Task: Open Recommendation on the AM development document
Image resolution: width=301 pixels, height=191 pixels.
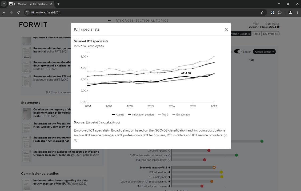Action: 52,66
